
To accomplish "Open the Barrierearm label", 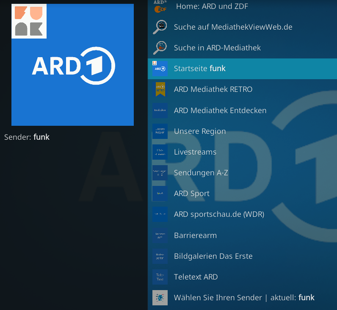I will tap(195, 235).
